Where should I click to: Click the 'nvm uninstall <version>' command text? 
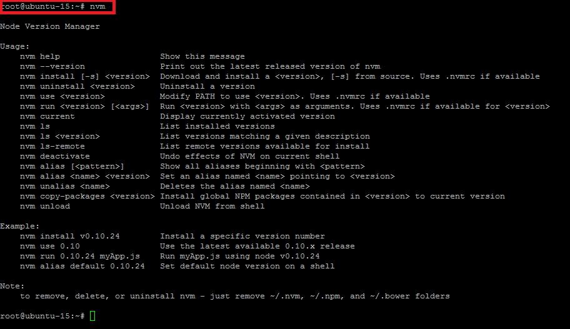[x=77, y=86]
